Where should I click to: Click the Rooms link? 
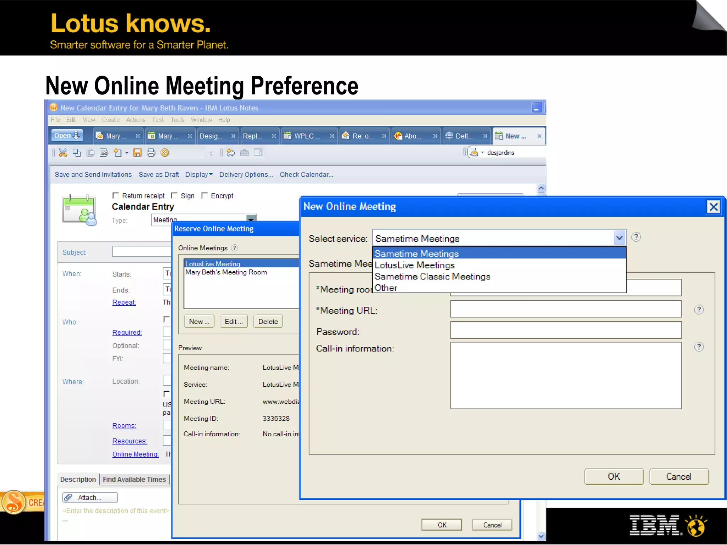point(124,426)
